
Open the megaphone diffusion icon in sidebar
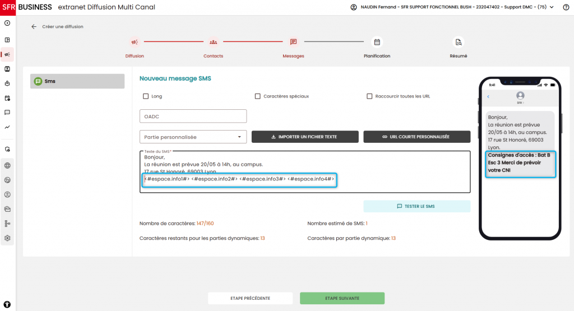click(x=7, y=54)
